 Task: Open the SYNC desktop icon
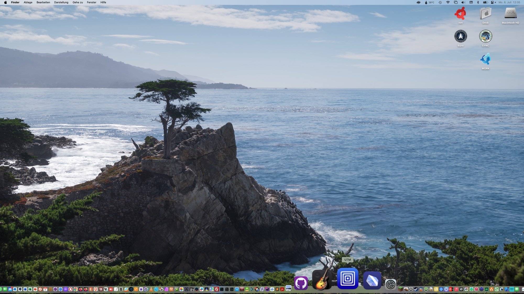485,36
